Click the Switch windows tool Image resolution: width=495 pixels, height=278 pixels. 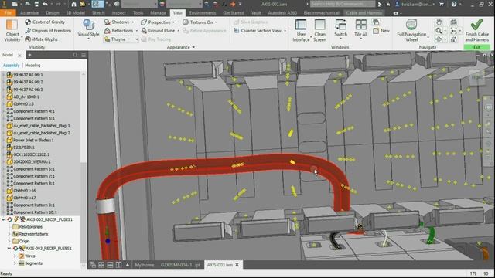(340, 29)
